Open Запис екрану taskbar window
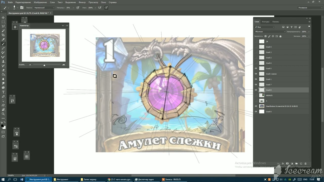The height and width of the screenshot is (182, 324). click(x=92, y=179)
